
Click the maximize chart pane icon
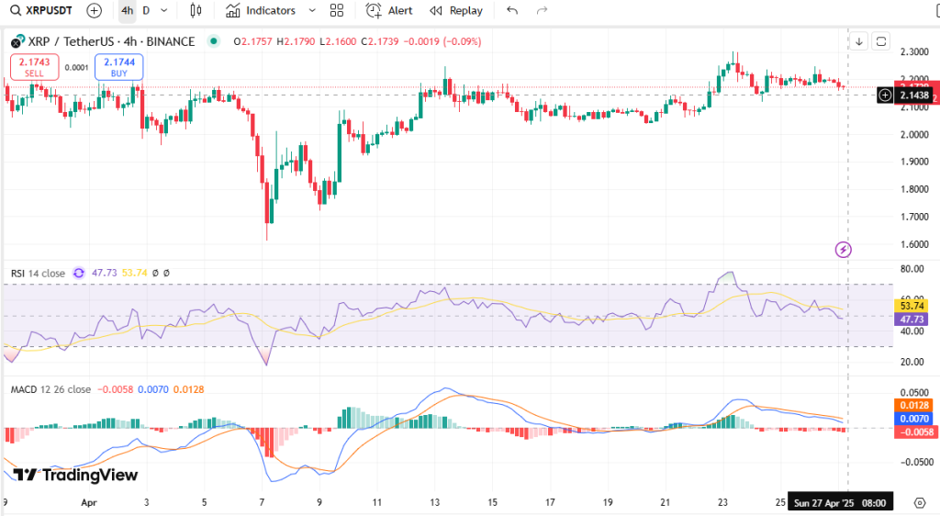pyautogui.click(x=880, y=41)
